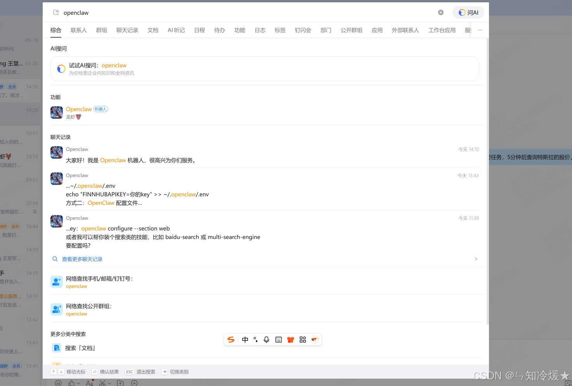The width and height of the screenshot is (572, 386).
Task: Click 查看更多聊天记录 to see more chats
Action: point(82,259)
